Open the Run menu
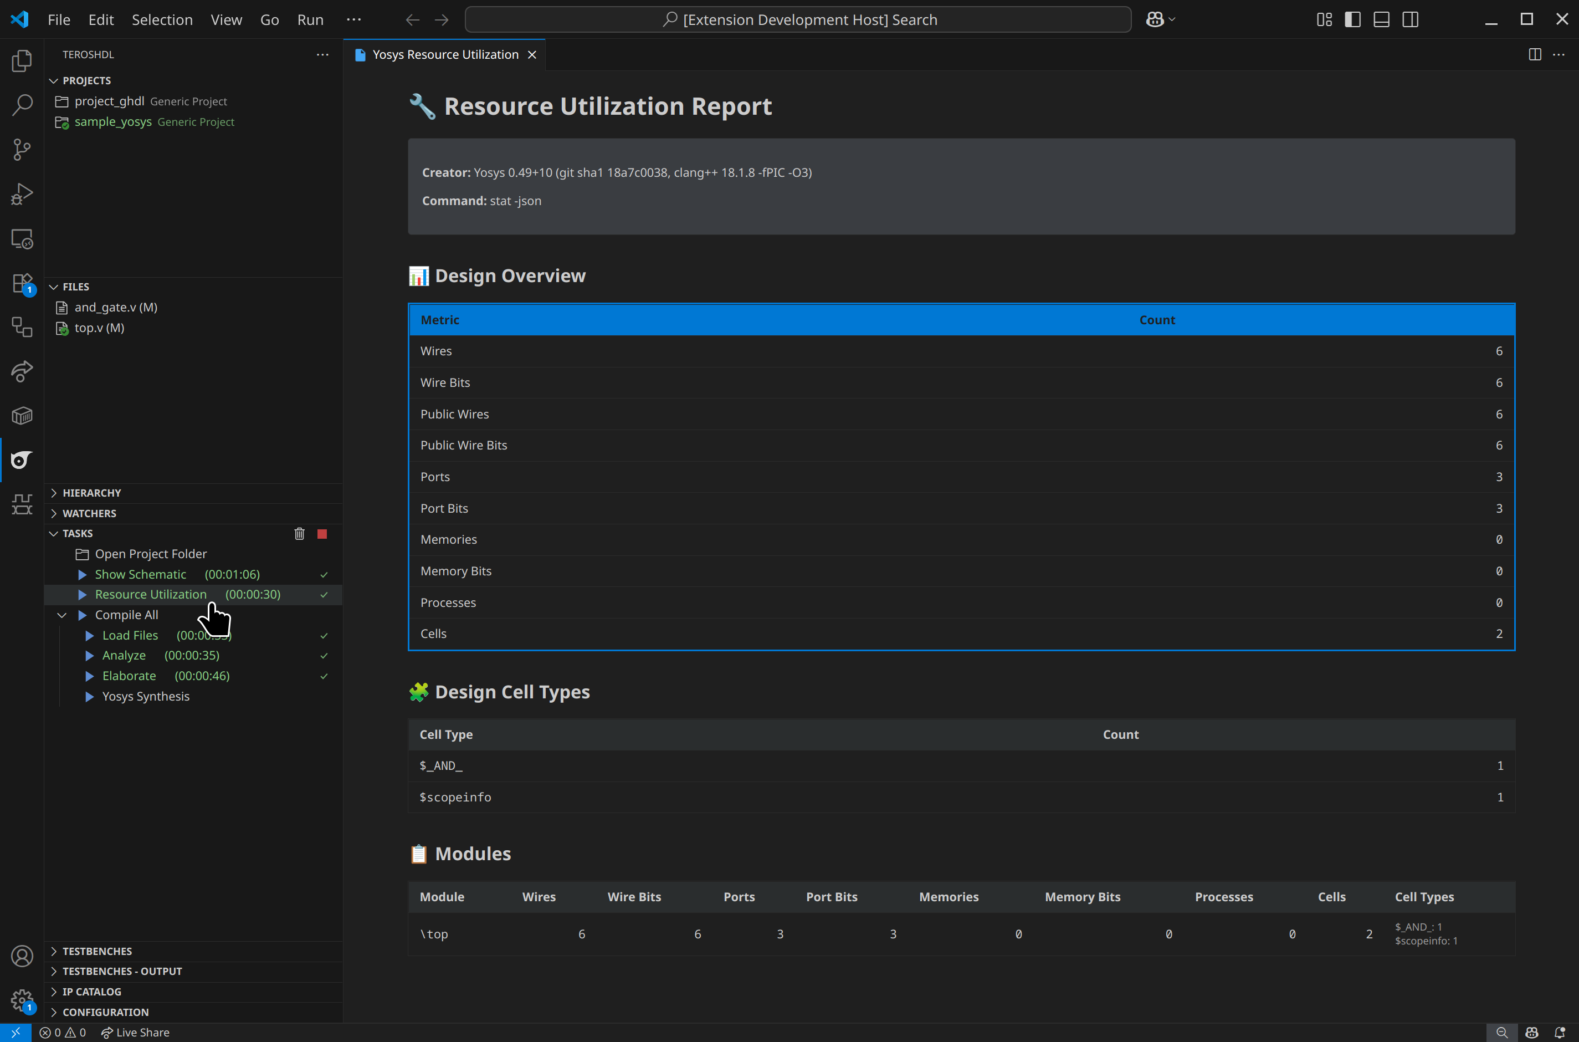The image size is (1579, 1042). coord(310,19)
